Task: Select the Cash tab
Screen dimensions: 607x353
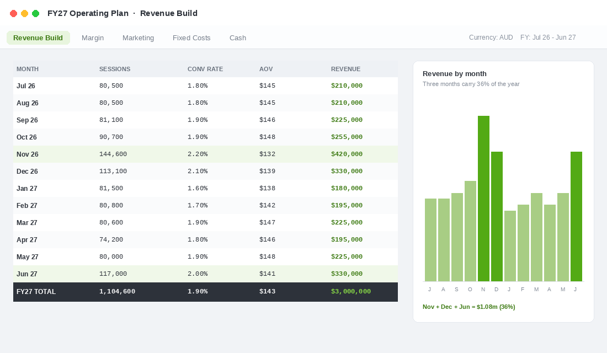Action: (x=238, y=38)
